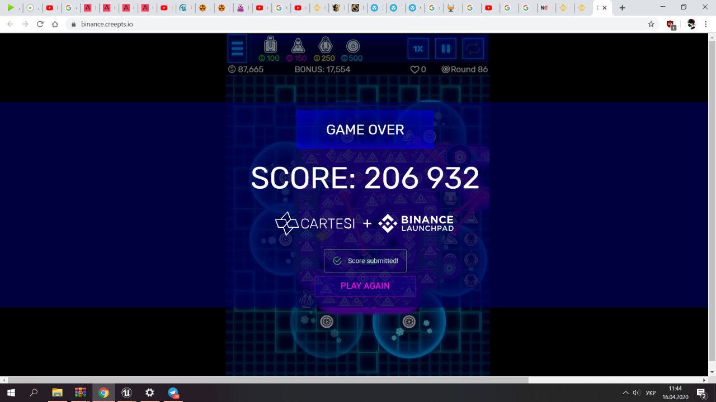
Task: Open the browser home page
Action: click(55, 24)
